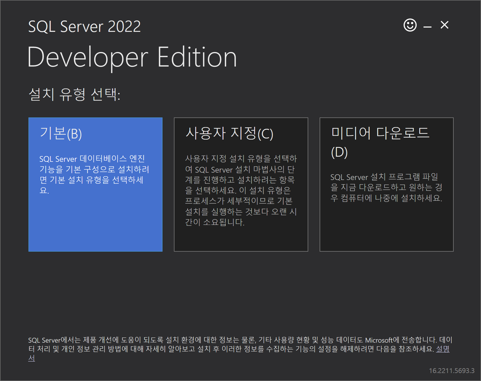The image size is (481, 381).
Task: Close the SQL Server 2022 installer
Action: pyautogui.click(x=445, y=25)
